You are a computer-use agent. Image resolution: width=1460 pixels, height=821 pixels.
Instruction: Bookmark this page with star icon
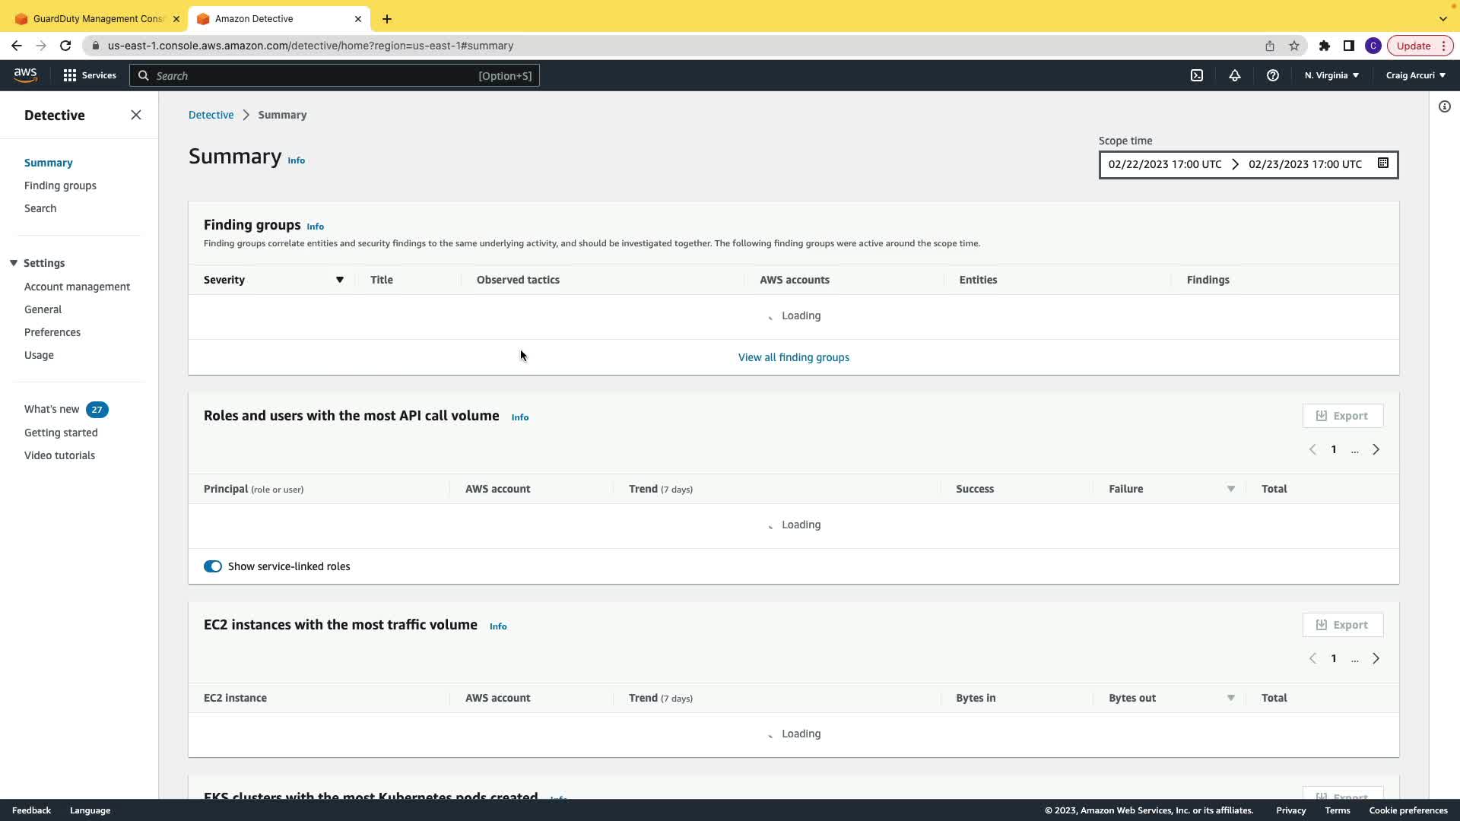point(1294,46)
